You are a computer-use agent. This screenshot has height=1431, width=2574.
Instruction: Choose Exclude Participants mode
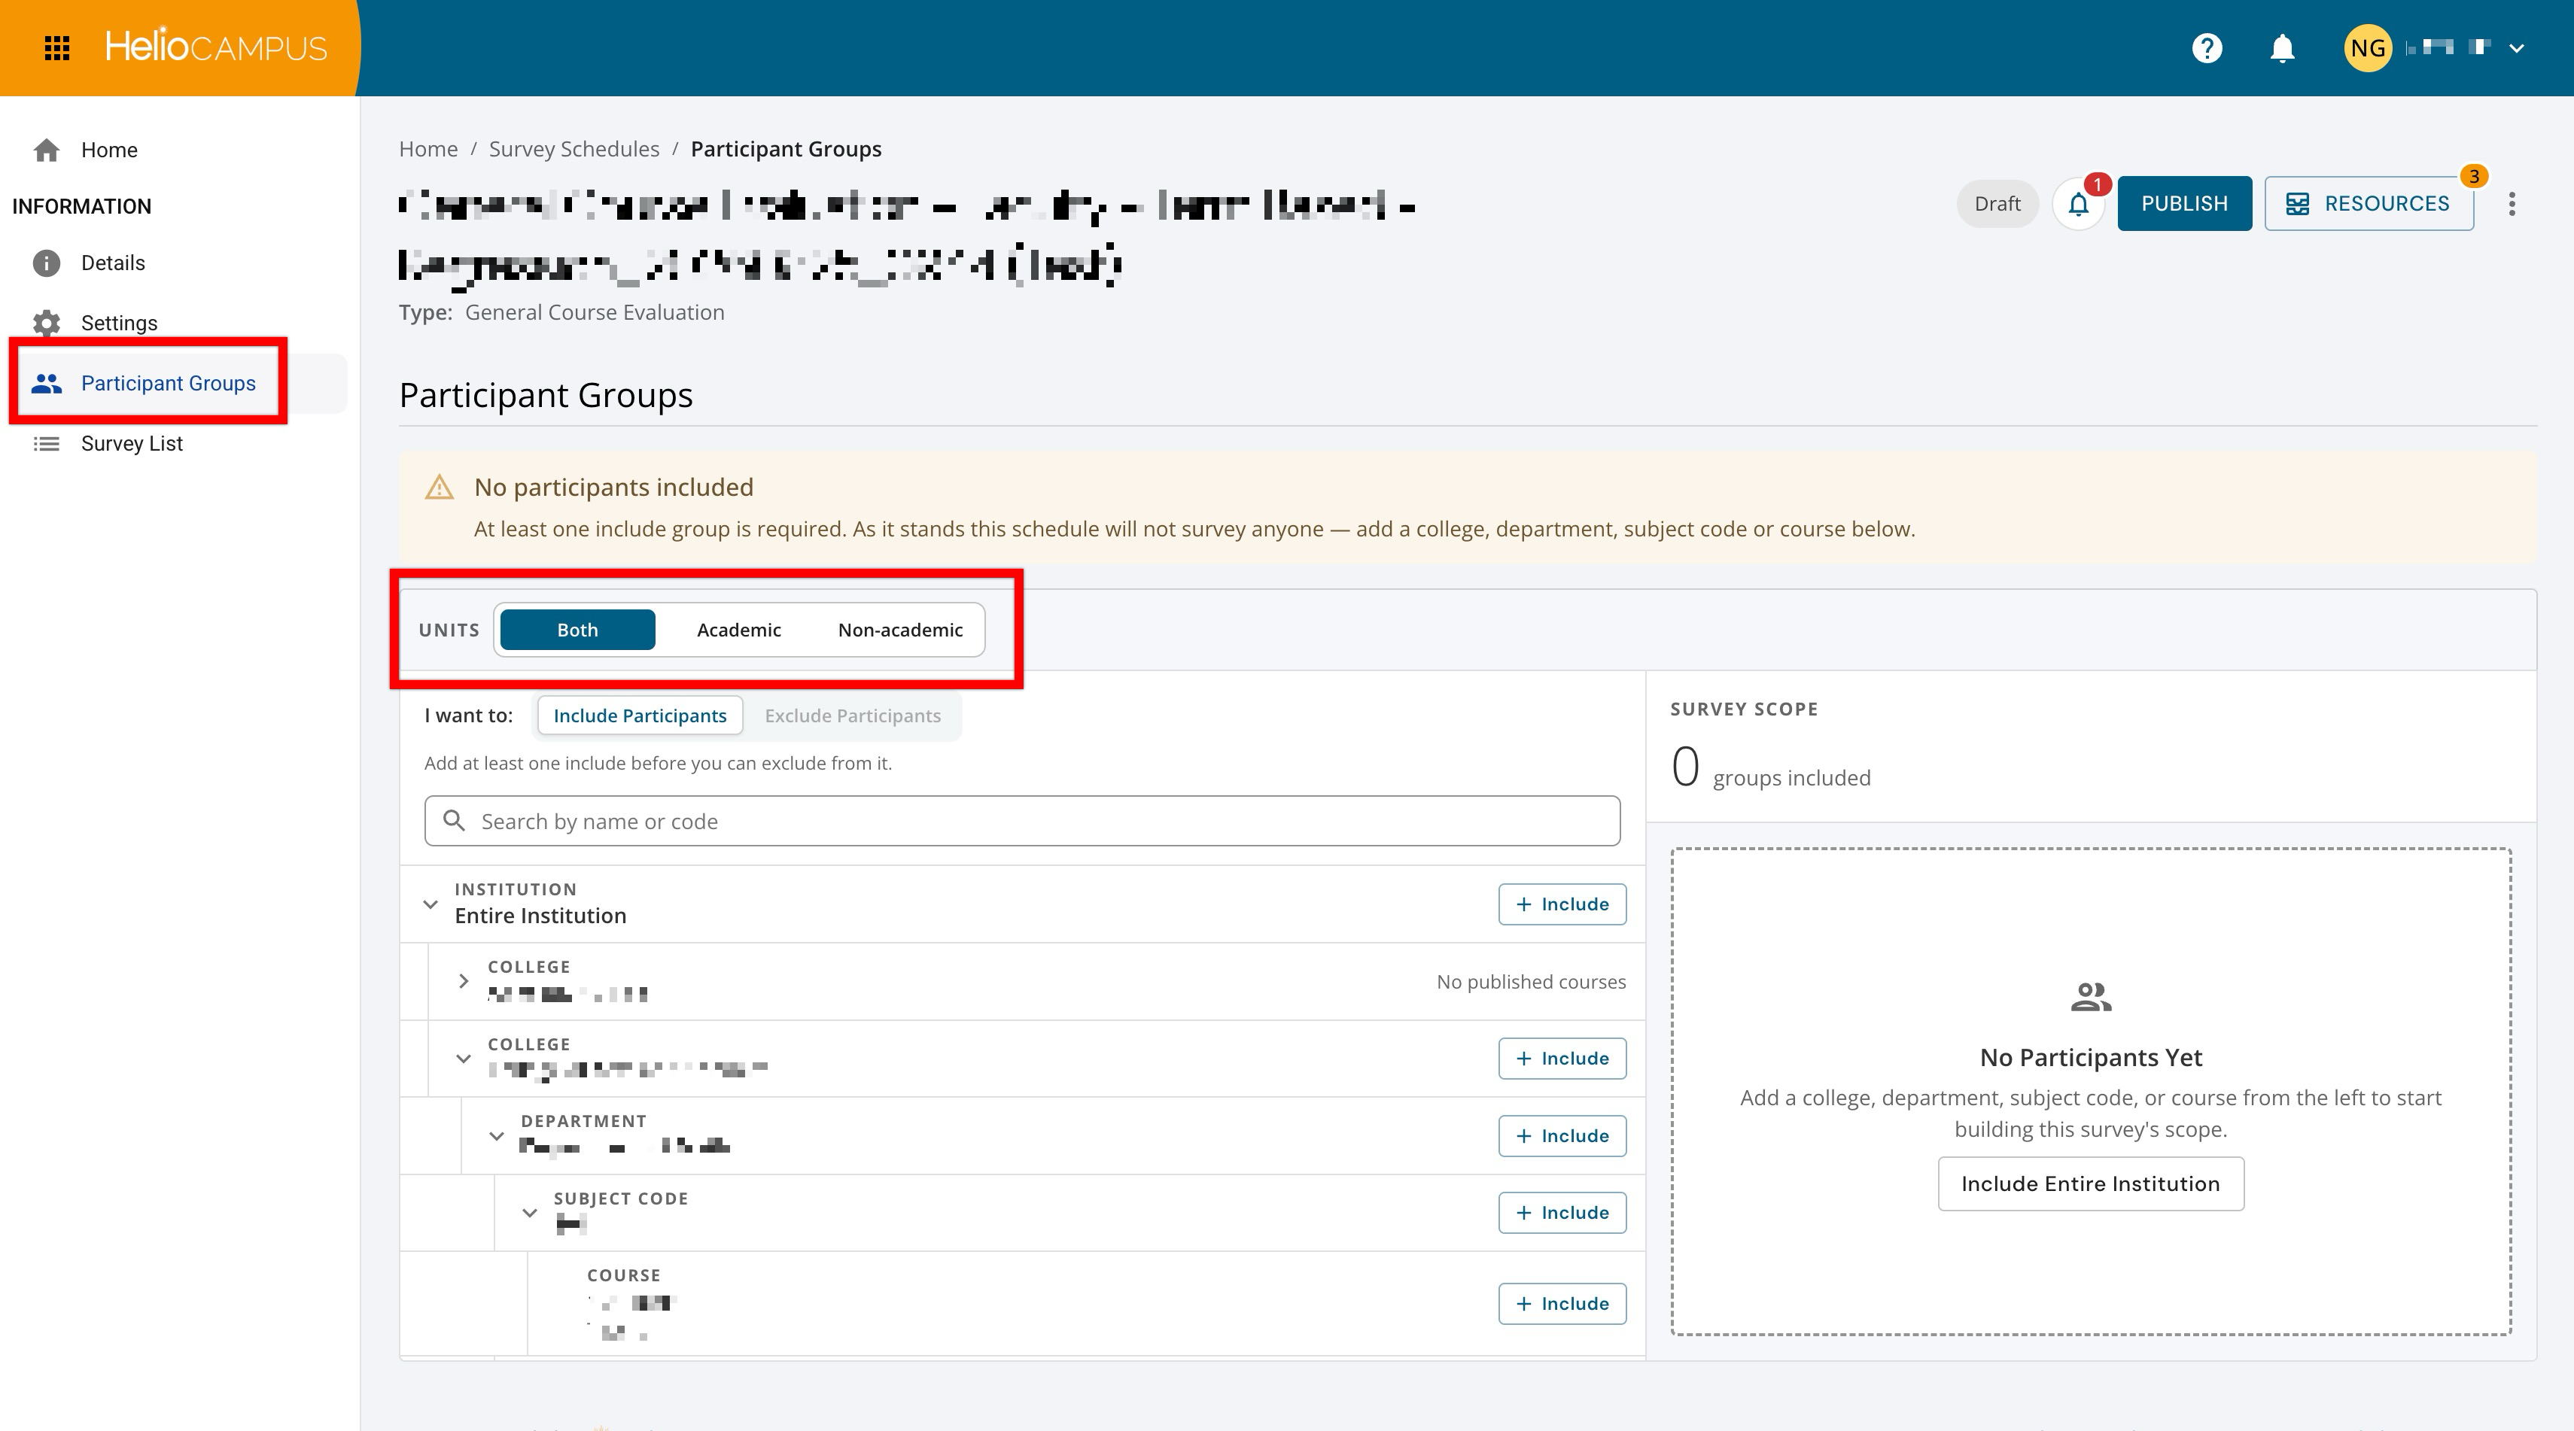(x=852, y=716)
